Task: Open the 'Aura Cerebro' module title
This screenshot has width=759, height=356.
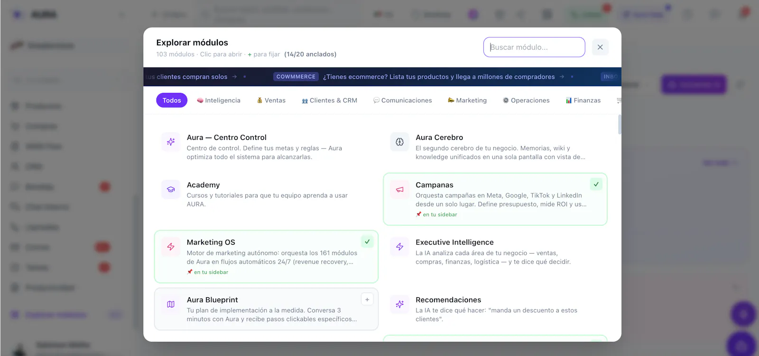Action: tap(439, 137)
